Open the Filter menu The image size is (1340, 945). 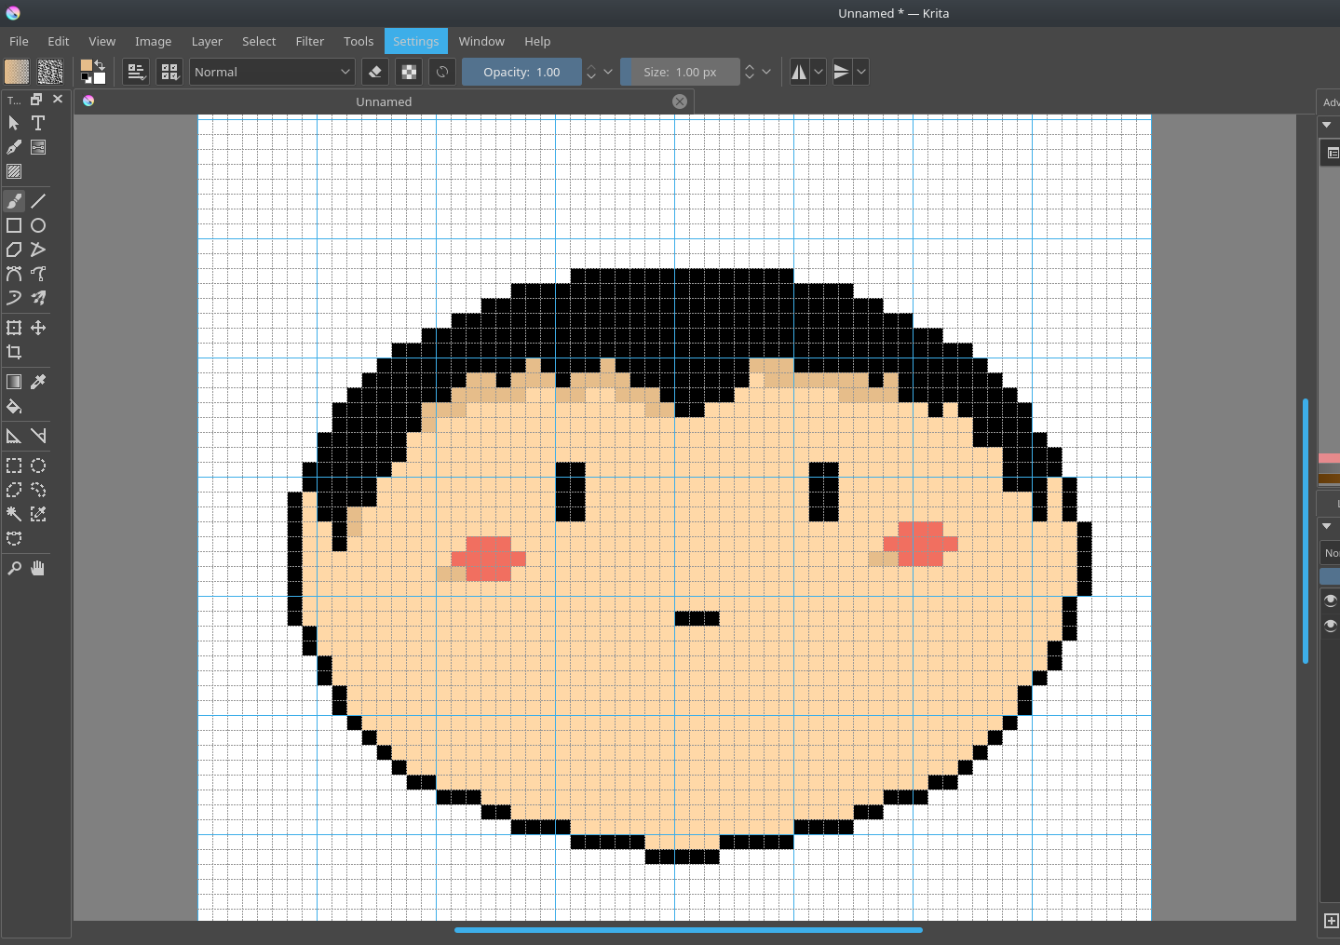[x=310, y=41]
